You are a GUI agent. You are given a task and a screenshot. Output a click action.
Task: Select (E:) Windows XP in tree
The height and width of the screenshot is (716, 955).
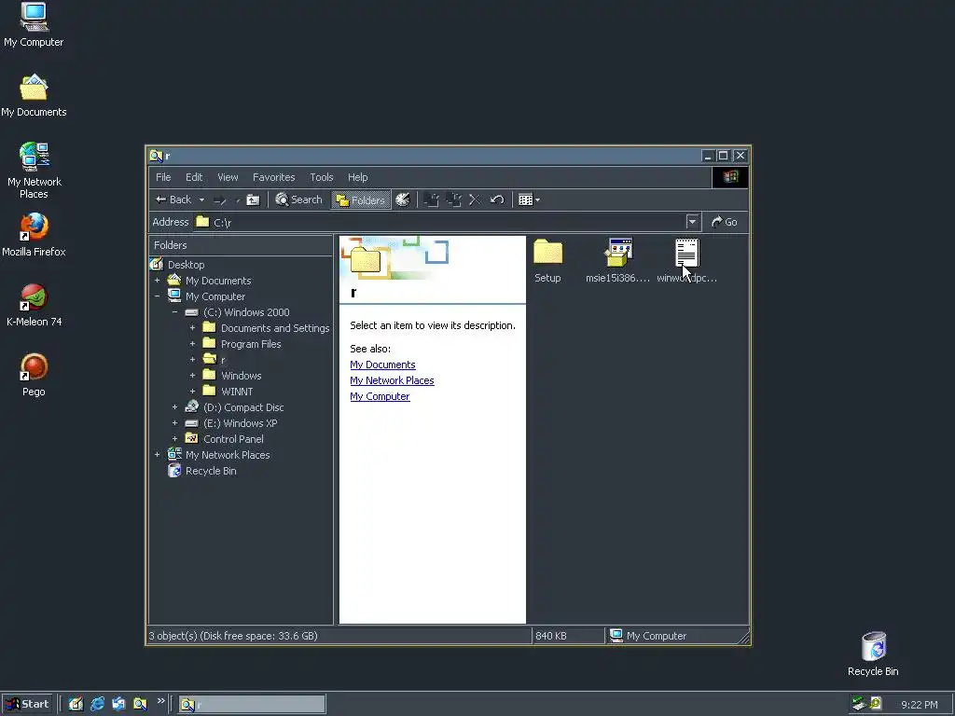pyautogui.click(x=240, y=423)
